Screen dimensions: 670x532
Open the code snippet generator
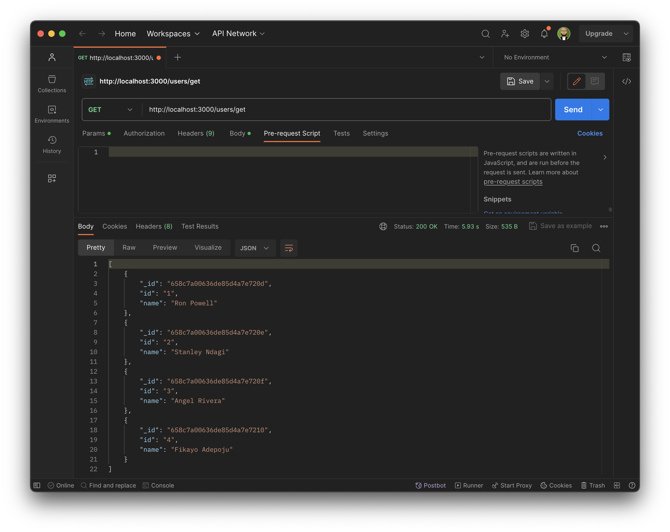[627, 81]
